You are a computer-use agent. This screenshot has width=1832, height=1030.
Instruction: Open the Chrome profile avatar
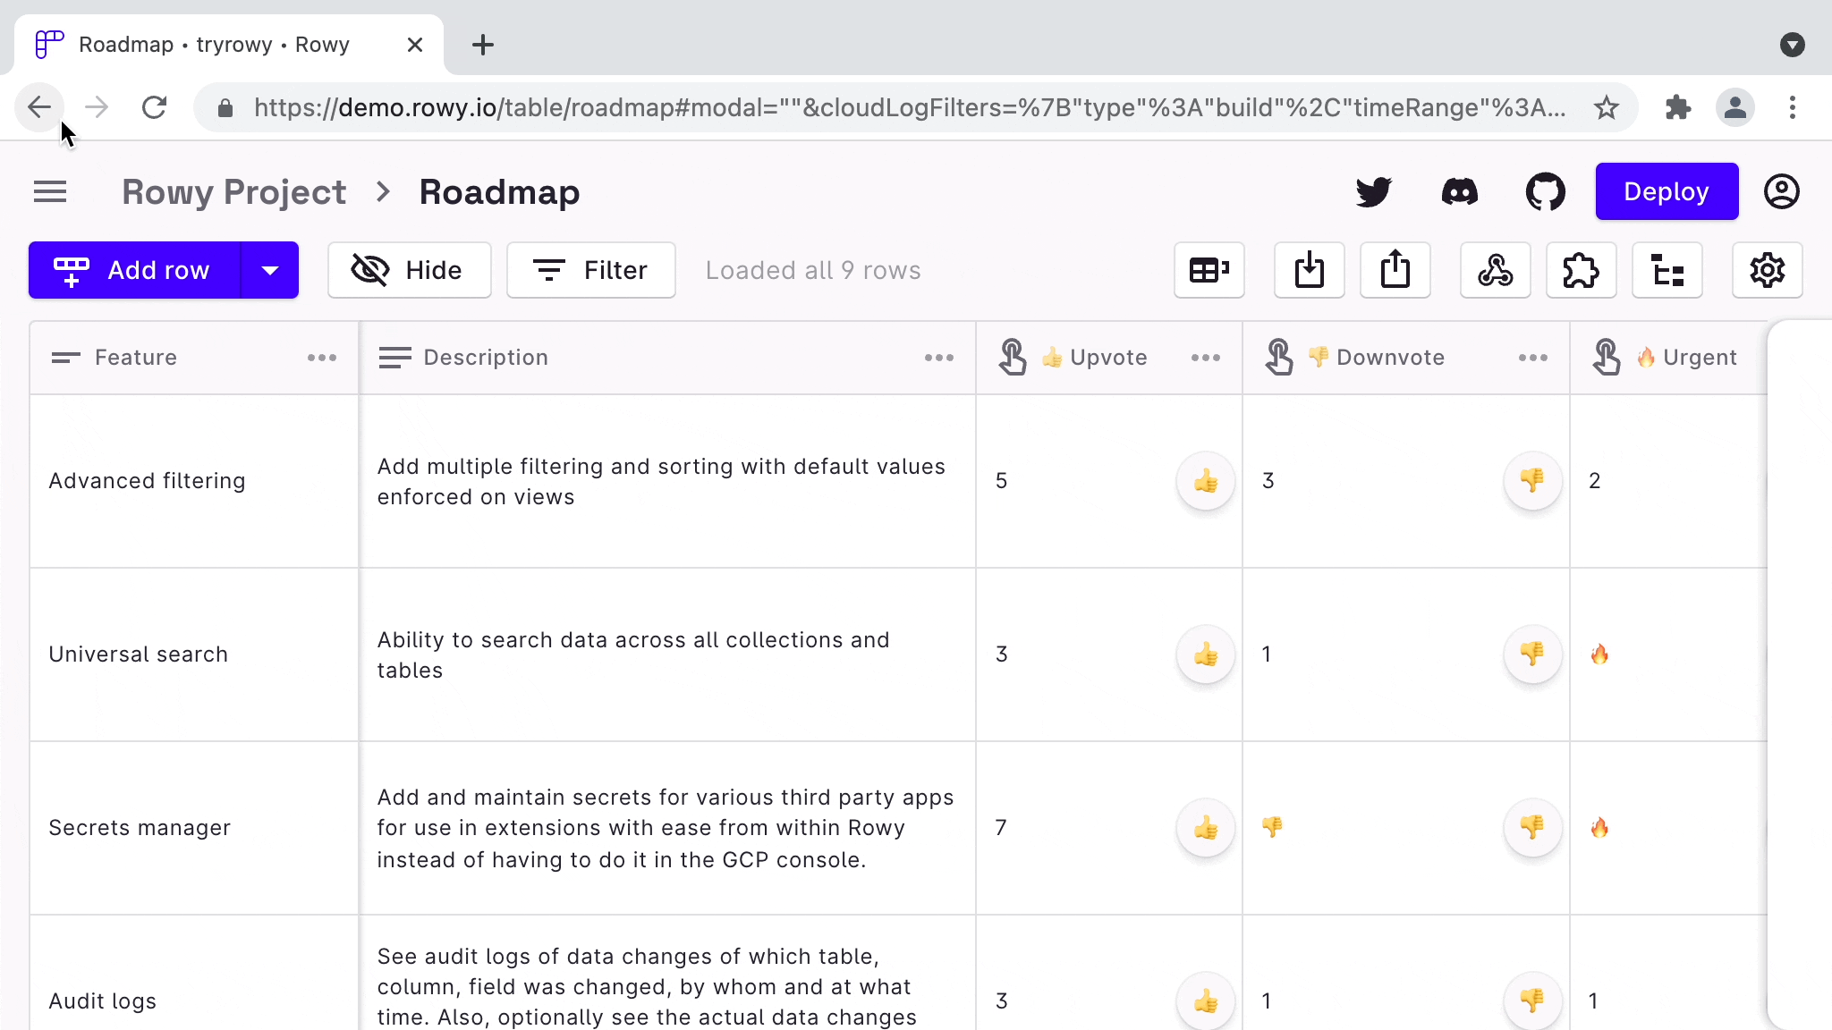click(x=1735, y=107)
